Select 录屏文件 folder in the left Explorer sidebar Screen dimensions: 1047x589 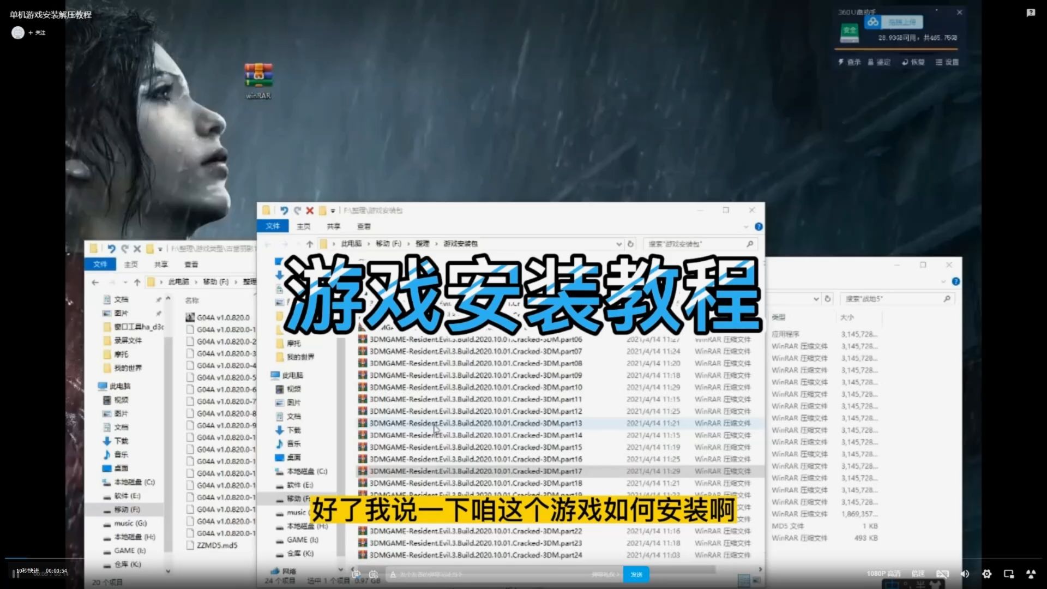pyautogui.click(x=123, y=340)
